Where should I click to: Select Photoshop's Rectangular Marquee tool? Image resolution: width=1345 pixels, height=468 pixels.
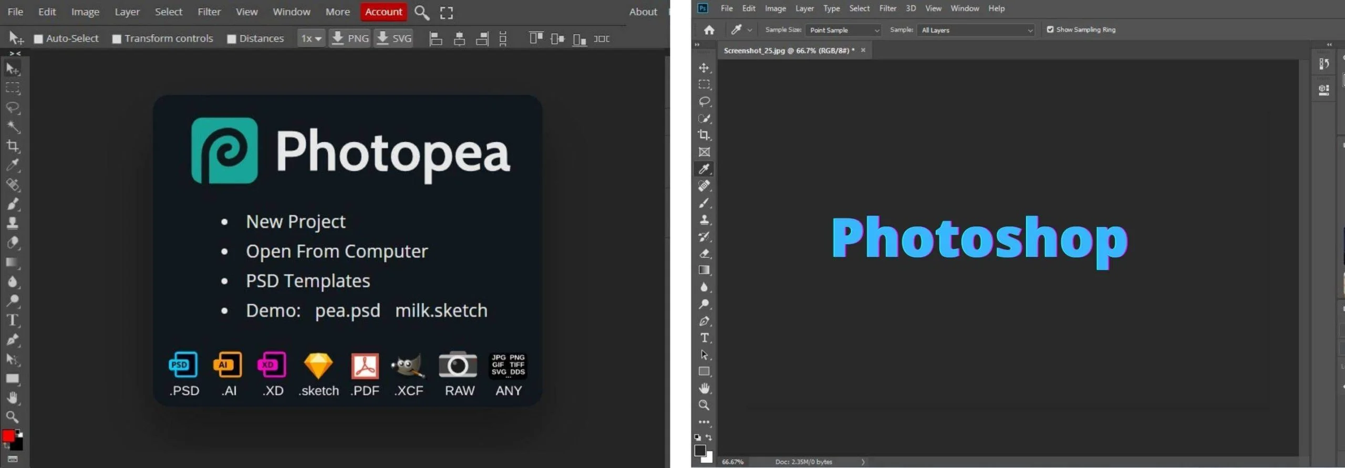[705, 85]
